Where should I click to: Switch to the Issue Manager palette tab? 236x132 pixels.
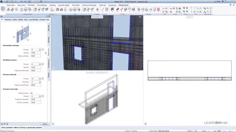click(34, 19)
